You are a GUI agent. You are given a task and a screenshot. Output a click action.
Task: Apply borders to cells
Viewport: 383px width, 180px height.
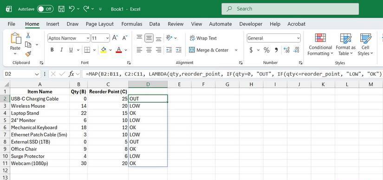tap(87, 50)
